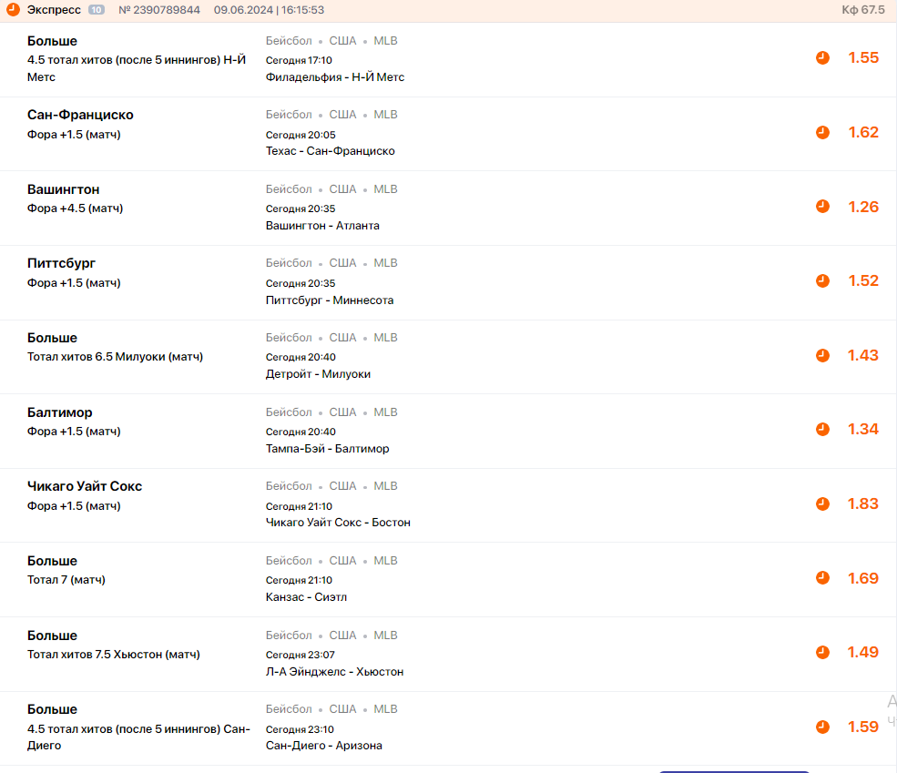Click the odds value 1.83
This screenshot has height=773, width=897.
point(863,503)
